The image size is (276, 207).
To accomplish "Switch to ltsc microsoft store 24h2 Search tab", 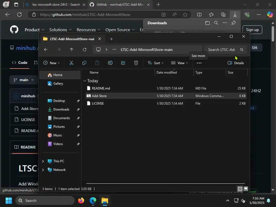I will pyautogui.click(x=56, y=5).
